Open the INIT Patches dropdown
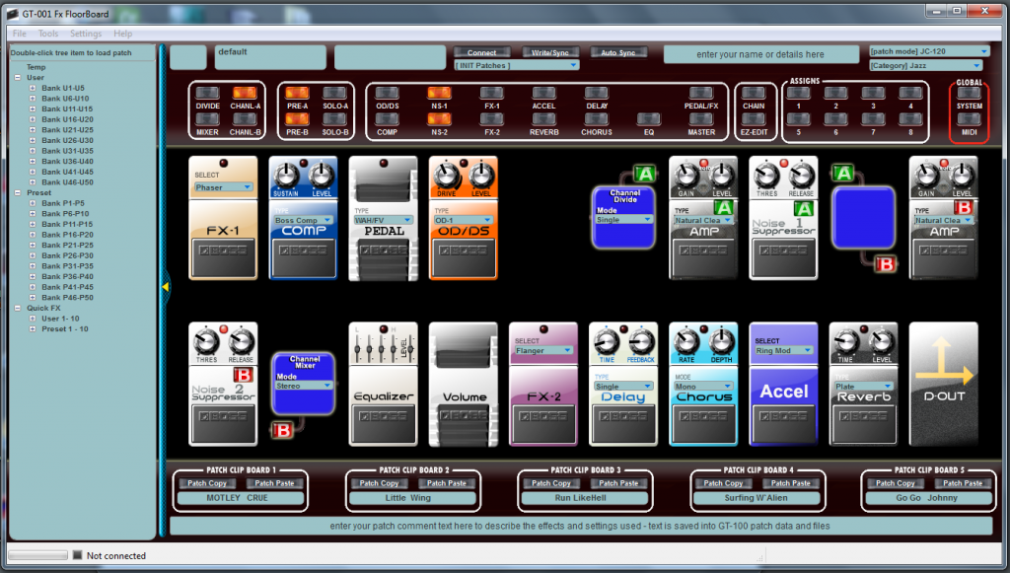 pyautogui.click(x=517, y=65)
